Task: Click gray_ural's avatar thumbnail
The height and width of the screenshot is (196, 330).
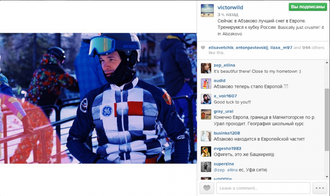Action: click(206, 114)
